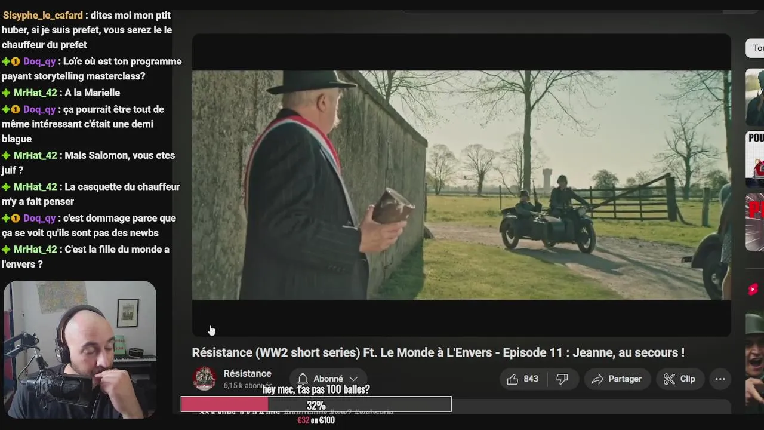This screenshot has height=430, width=764.
Task: Open the first recommended video thumbnail
Action: click(x=755, y=97)
